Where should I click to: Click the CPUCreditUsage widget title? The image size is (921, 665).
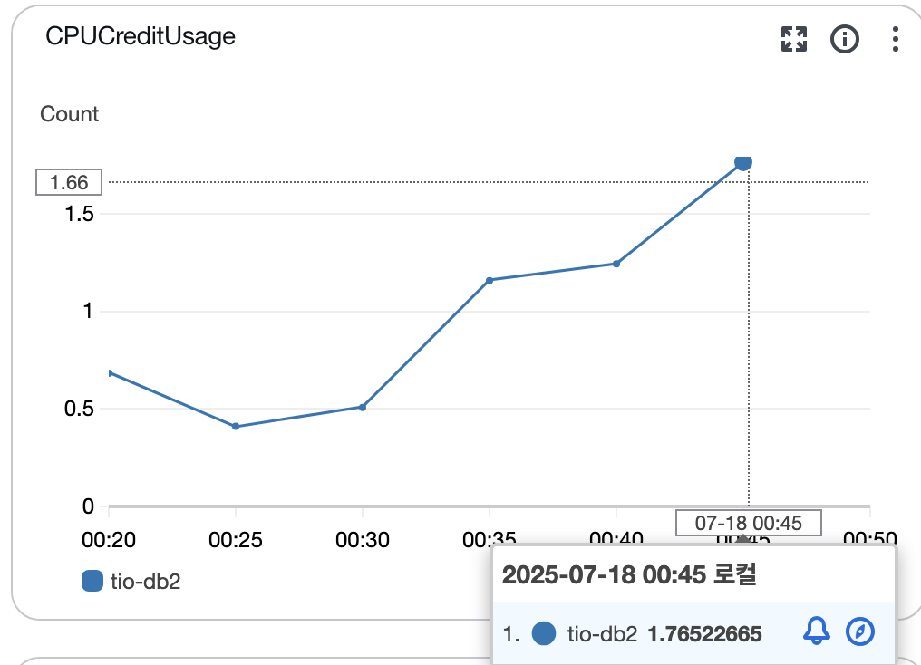pyautogui.click(x=141, y=36)
